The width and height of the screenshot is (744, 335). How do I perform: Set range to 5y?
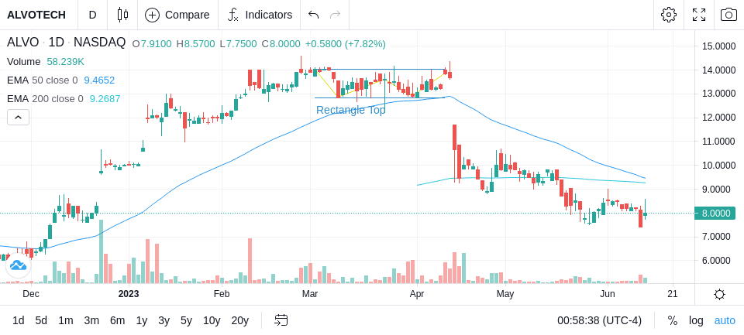[x=186, y=321]
